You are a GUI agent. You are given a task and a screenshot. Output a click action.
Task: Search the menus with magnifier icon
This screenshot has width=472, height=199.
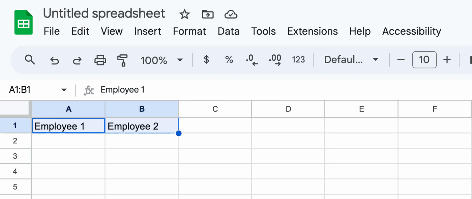tap(30, 60)
